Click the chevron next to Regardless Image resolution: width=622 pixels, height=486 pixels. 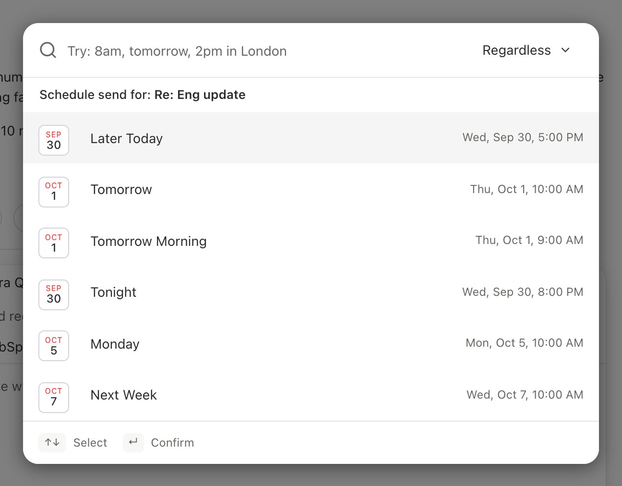tap(565, 50)
